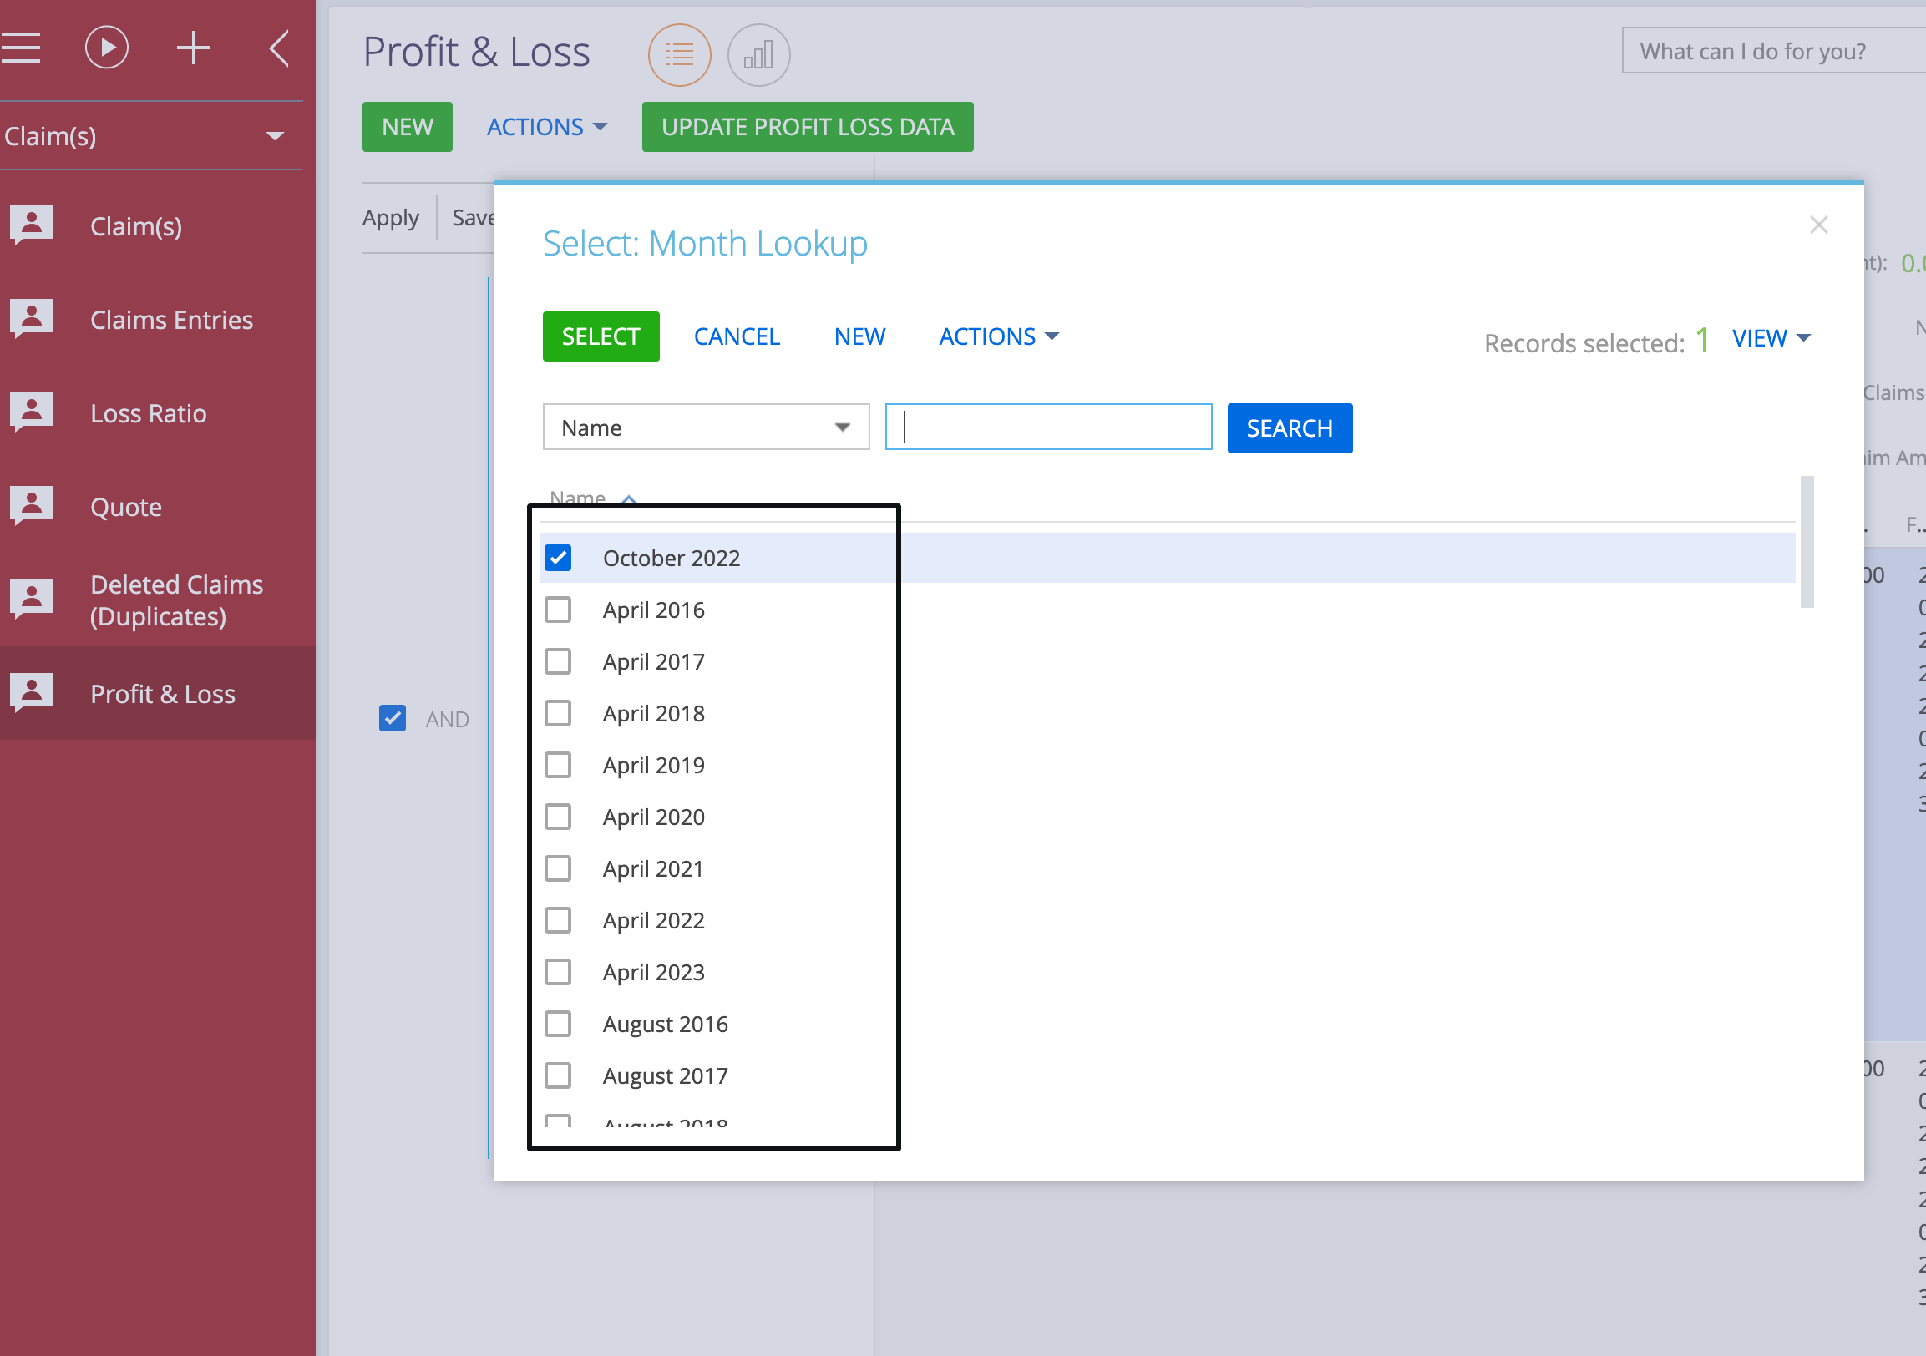This screenshot has height=1356, width=1926.
Task: Open Profit & Loss section in sidebar
Action: click(163, 694)
